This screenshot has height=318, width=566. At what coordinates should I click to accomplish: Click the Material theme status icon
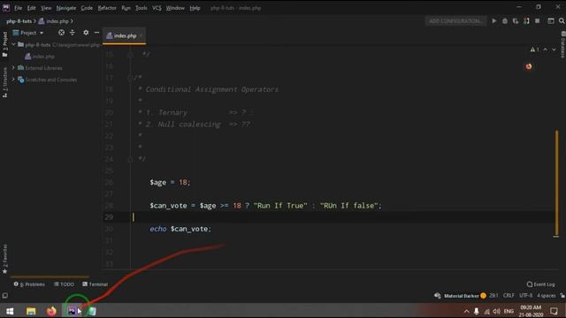[x=438, y=296]
